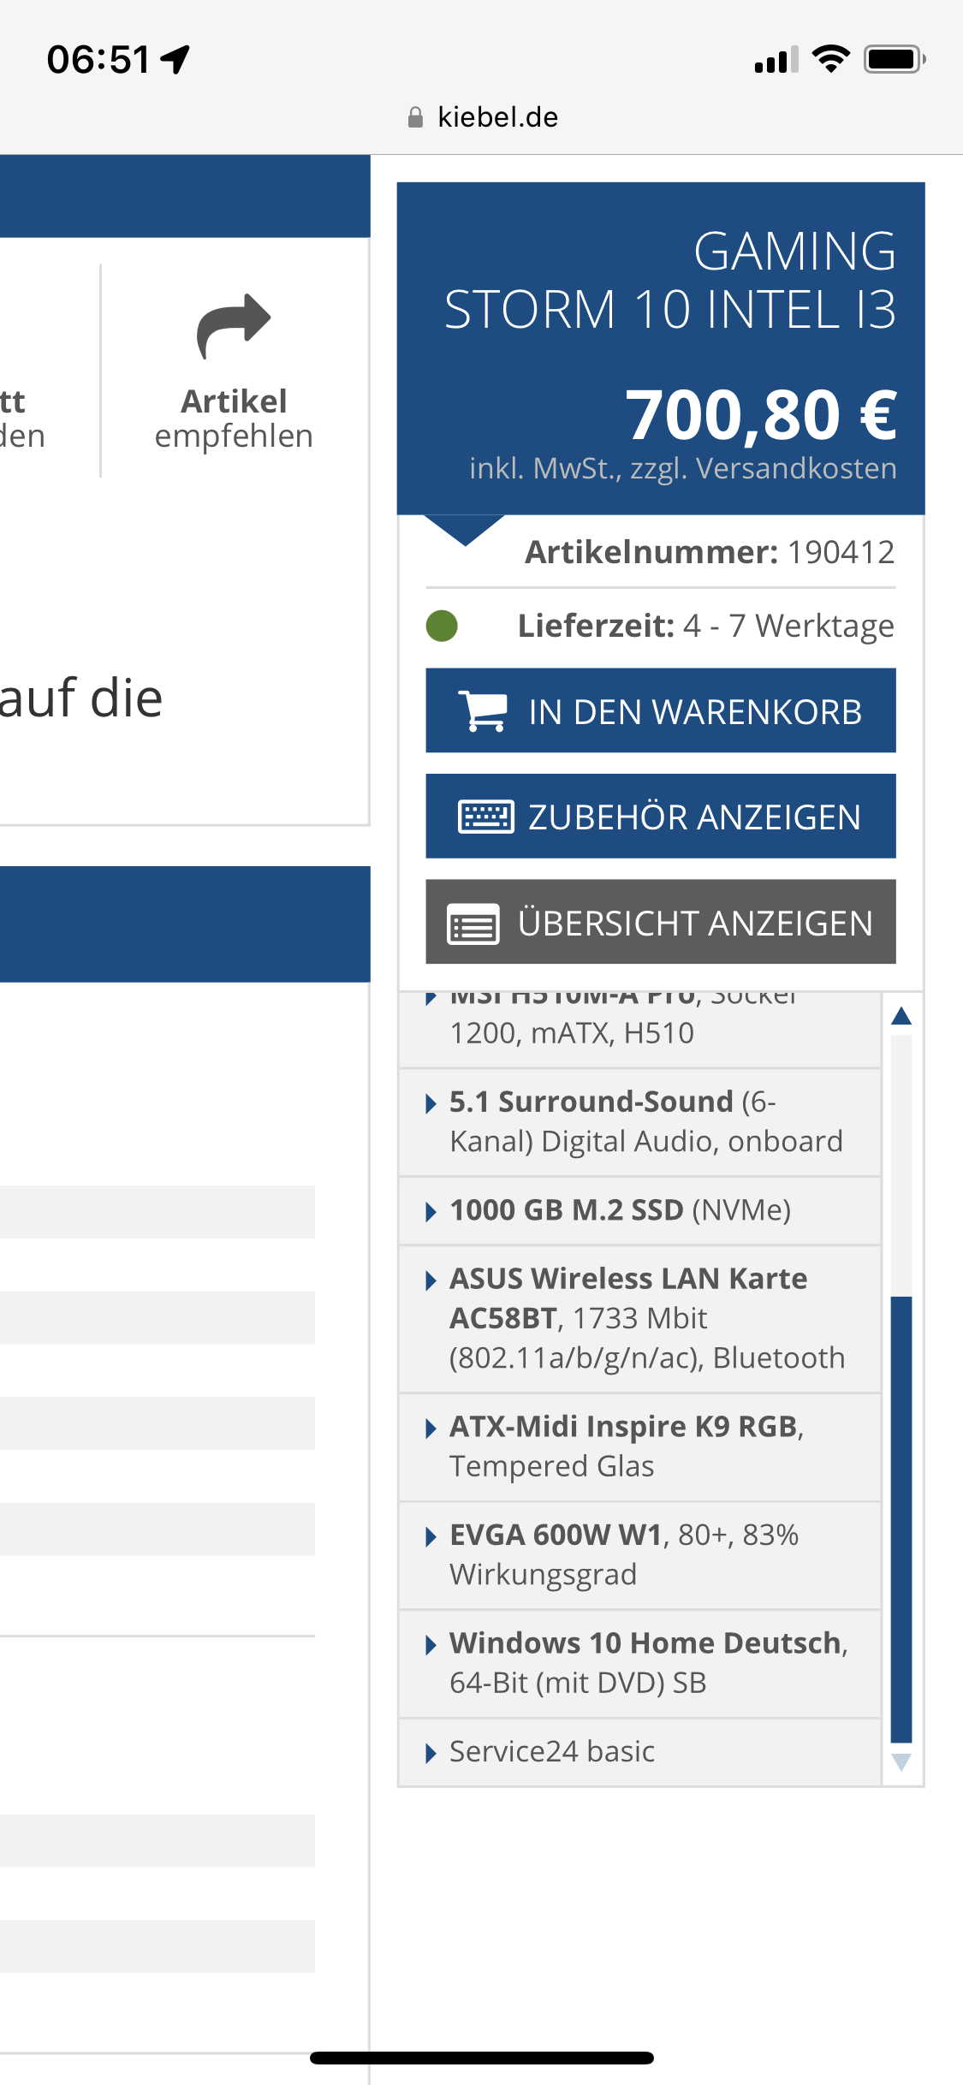963x2085 pixels.
Task: Click the list icon on the Übersicht button
Action: coord(473,924)
